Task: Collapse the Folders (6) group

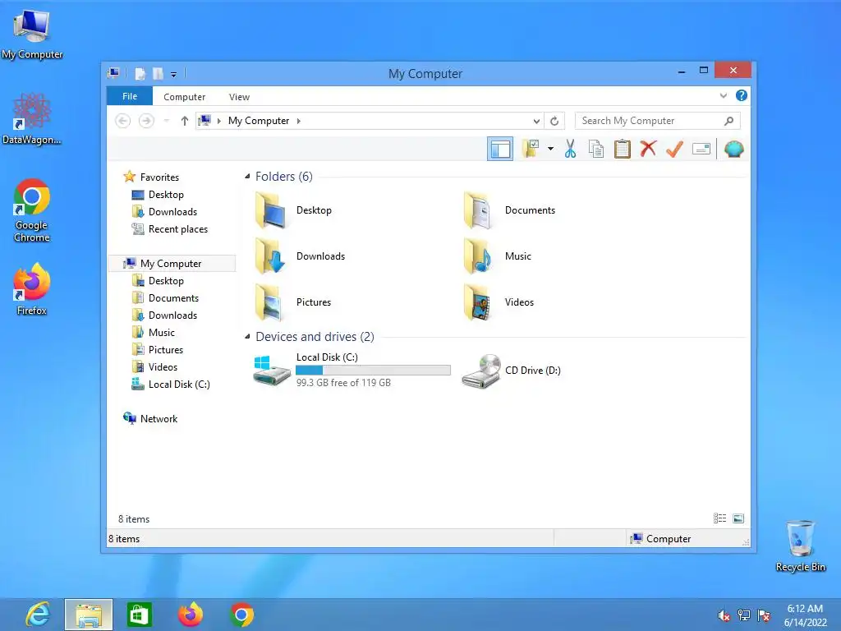Action: coord(247,177)
